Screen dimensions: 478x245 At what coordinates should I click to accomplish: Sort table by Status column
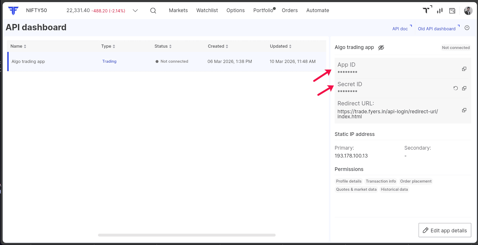[x=163, y=46]
